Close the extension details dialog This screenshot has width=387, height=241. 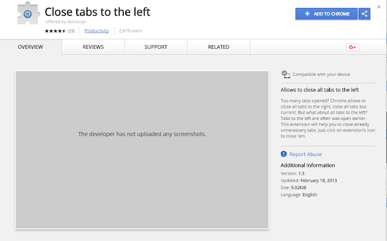(x=379, y=7)
